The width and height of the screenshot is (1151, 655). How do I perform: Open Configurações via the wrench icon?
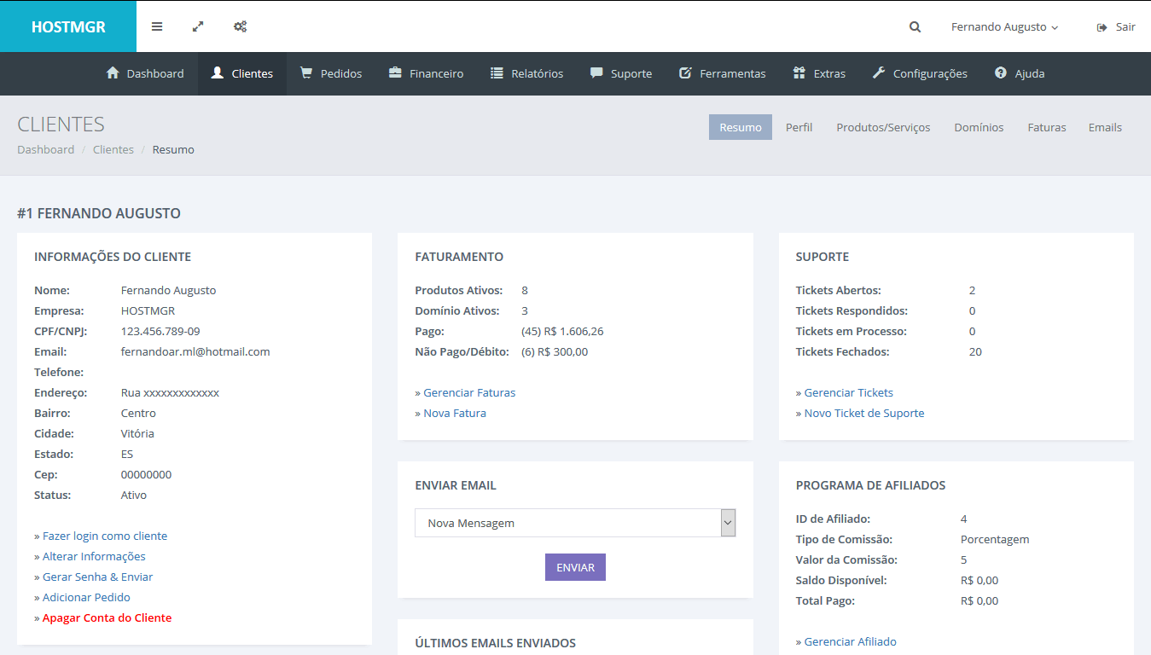coord(879,73)
